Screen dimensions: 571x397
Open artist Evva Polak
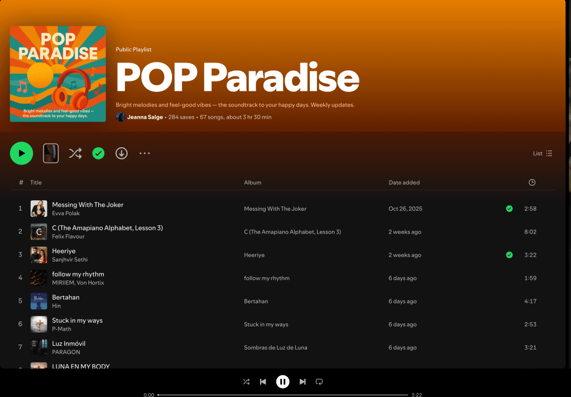click(x=66, y=213)
